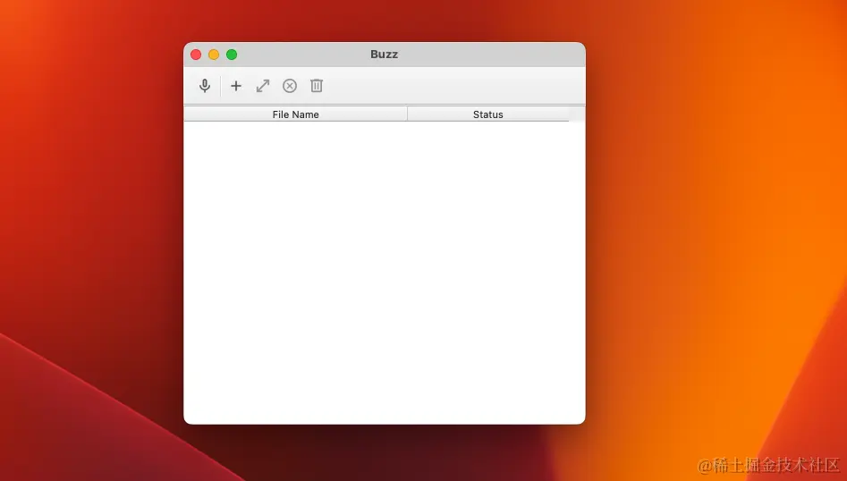
Task: Add a new file with the plus icon
Action: (x=236, y=86)
